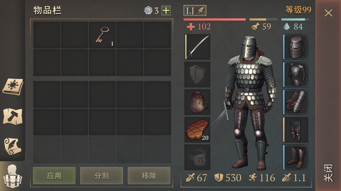Tap the equipped katana weapon slot
The width and height of the screenshot is (341, 191).
point(197,47)
